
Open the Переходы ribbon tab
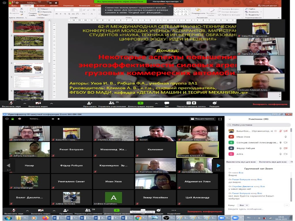pyautogui.click(x=68, y=6)
